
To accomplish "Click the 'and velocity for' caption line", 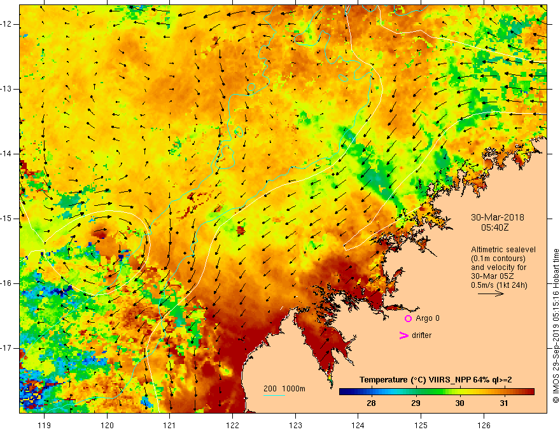I will click(498, 267).
